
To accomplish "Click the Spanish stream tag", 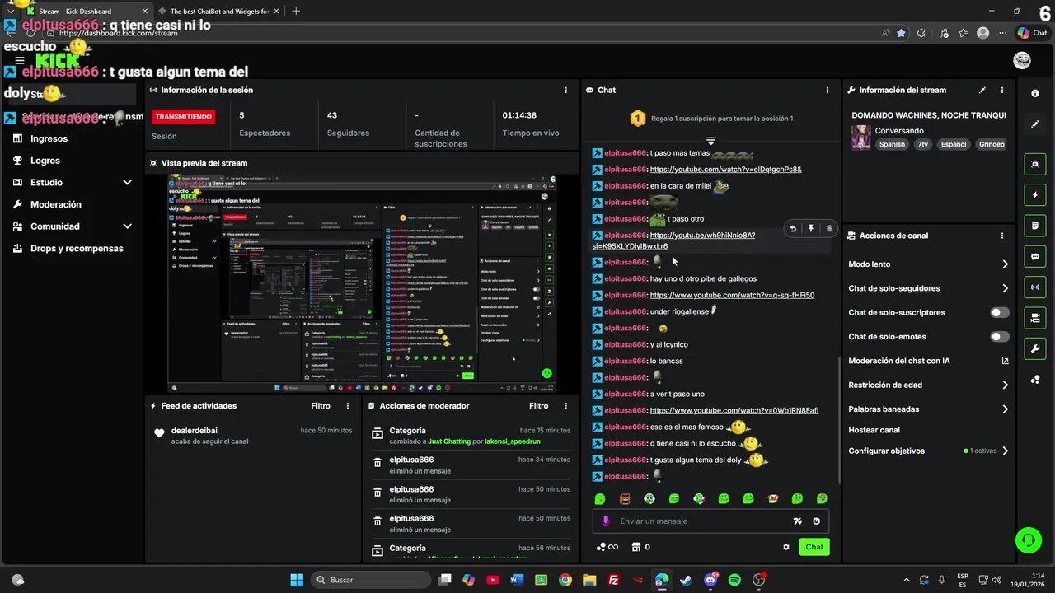I will point(892,144).
